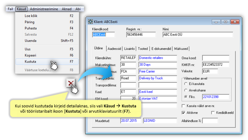The height and width of the screenshot is (140, 248).
Task: Choose Loe kõik from the menu
Action: coord(47,16)
